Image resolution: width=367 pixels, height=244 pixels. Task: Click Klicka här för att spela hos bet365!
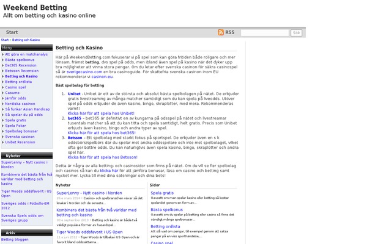pyautogui.click(x=102, y=133)
